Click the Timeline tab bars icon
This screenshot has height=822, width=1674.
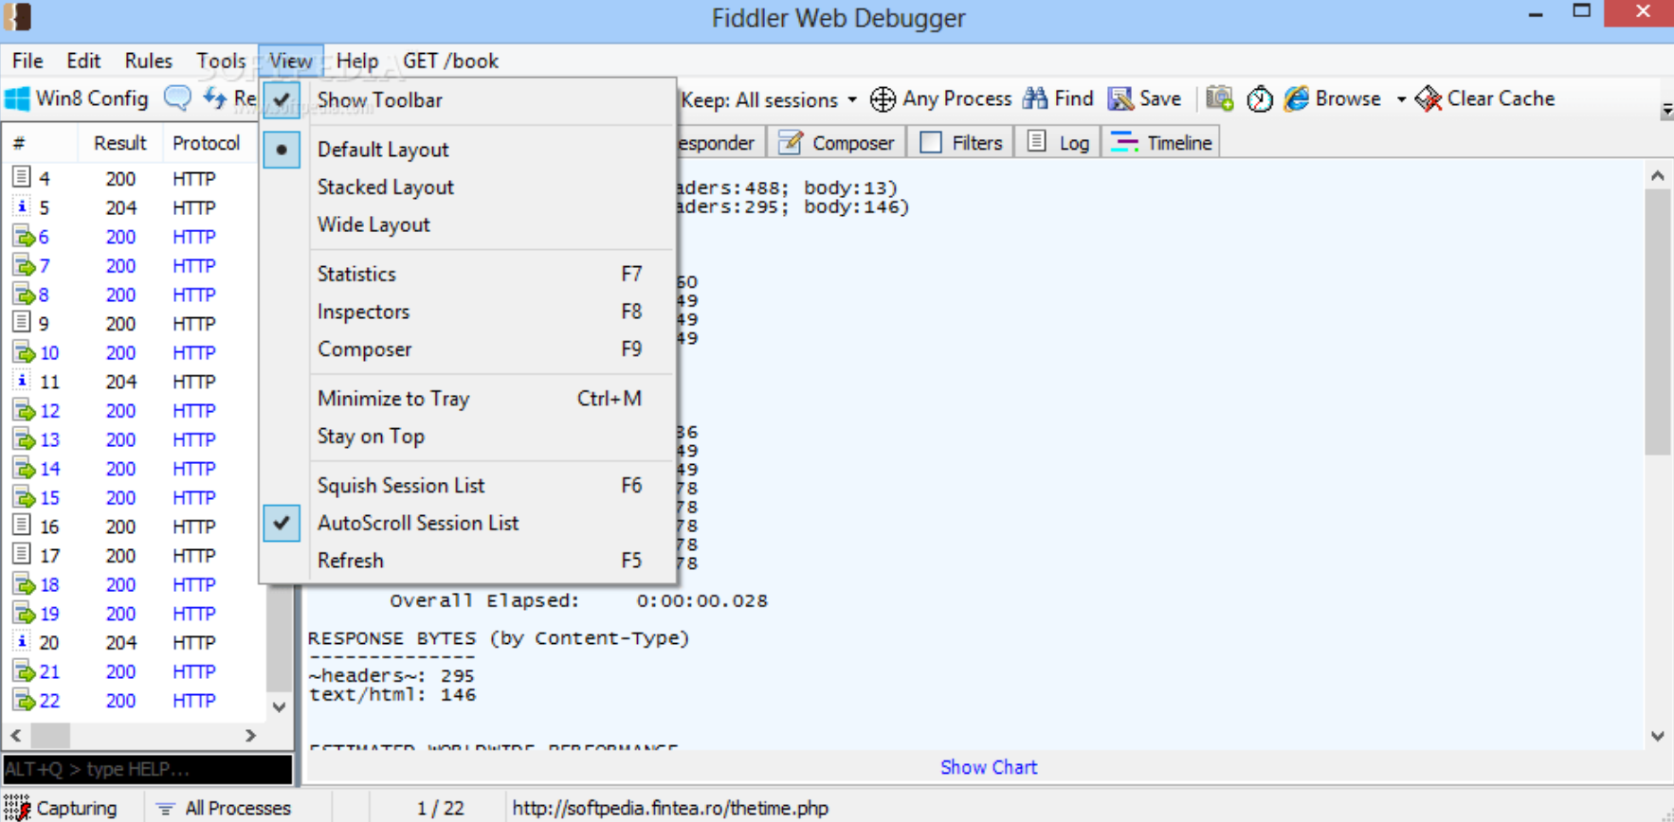pos(1124,142)
